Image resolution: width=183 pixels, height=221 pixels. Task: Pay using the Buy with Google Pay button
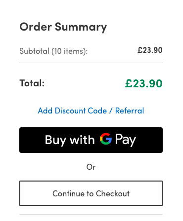tap(91, 140)
